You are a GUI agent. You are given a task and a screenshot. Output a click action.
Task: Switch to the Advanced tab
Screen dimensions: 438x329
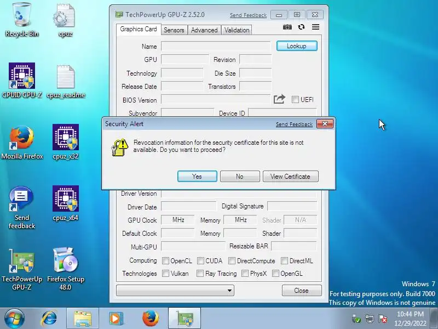204,30
